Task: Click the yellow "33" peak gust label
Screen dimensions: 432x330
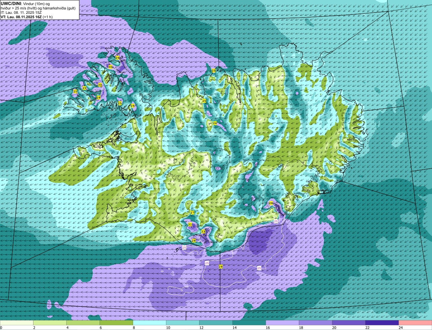Action: click(x=203, y=231)
